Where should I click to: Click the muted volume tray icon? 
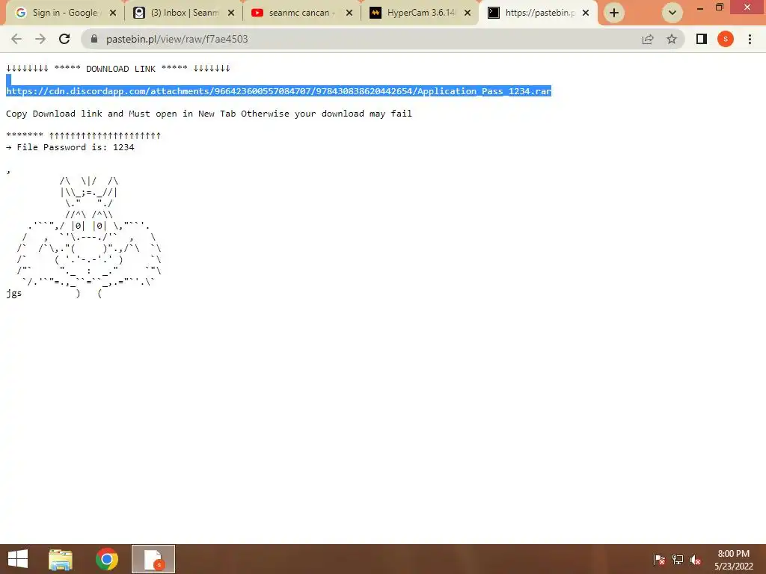(696, 560)
